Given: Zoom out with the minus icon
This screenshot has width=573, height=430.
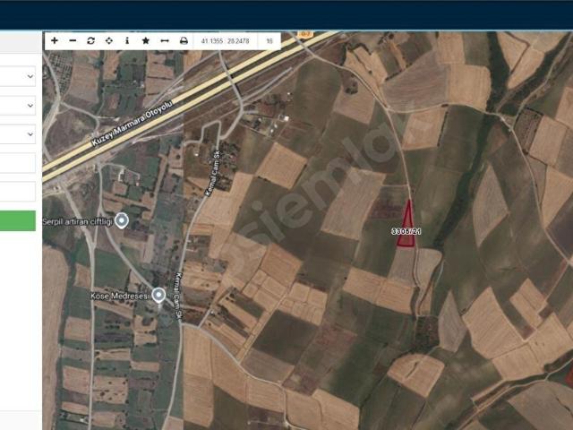Looking at the screenshot, I should coord(73,40).
